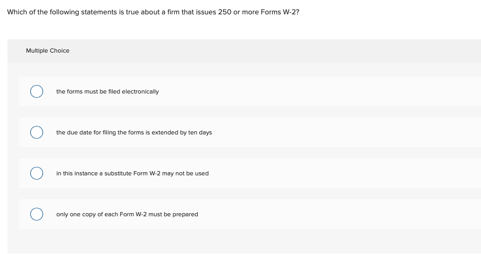Screen dimensions: 481x254
Task: Click the 'Multiple Choice' header label
Action: click(x=47, y=50)
